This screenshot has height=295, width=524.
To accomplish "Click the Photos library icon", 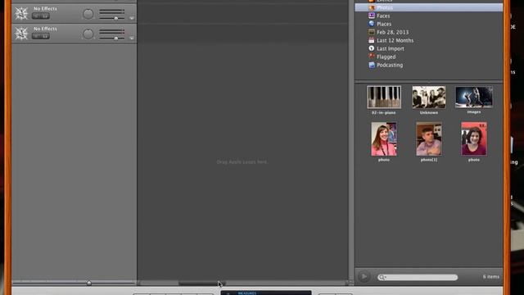I will click(x=372, y=7).
